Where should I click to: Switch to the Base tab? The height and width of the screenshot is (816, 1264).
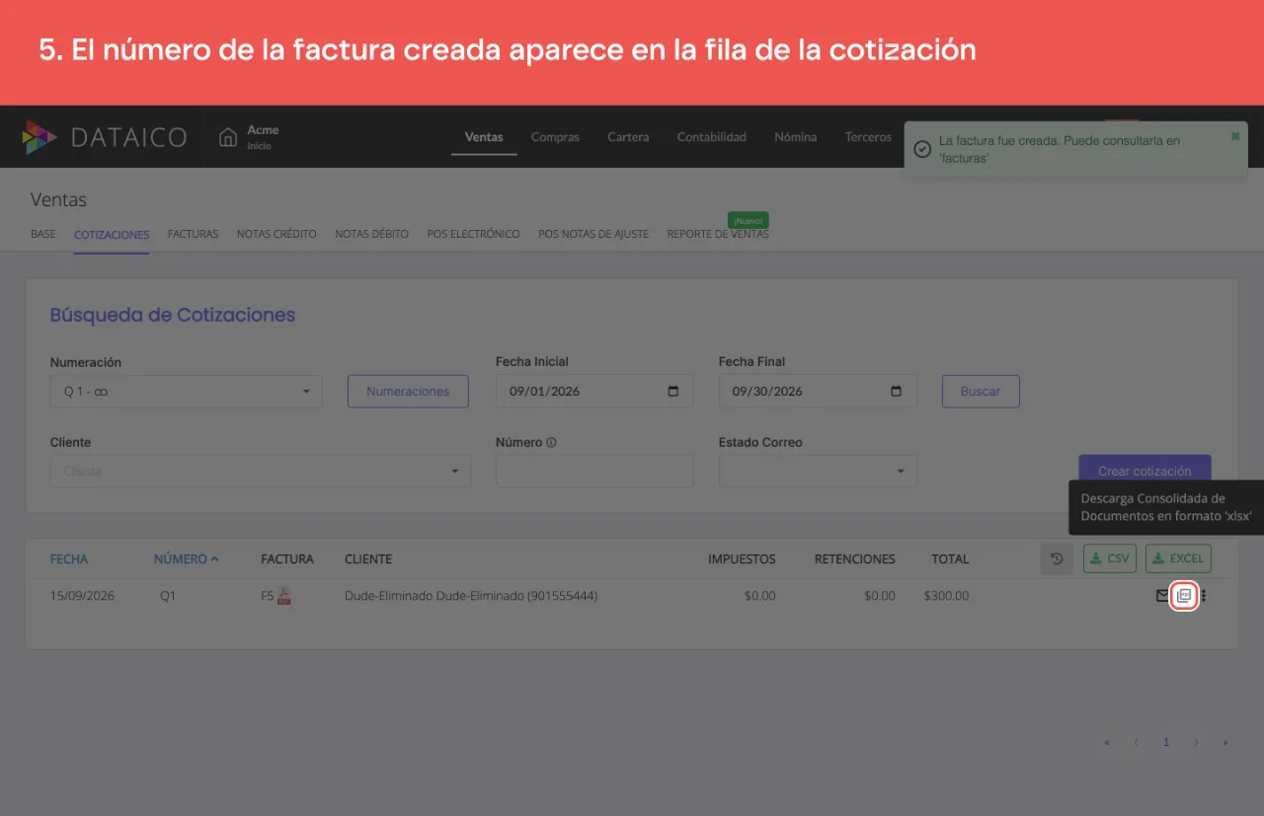tap(43, 235)
